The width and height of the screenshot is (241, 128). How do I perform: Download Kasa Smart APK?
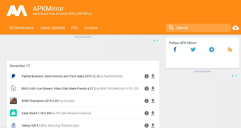[153, 113]
